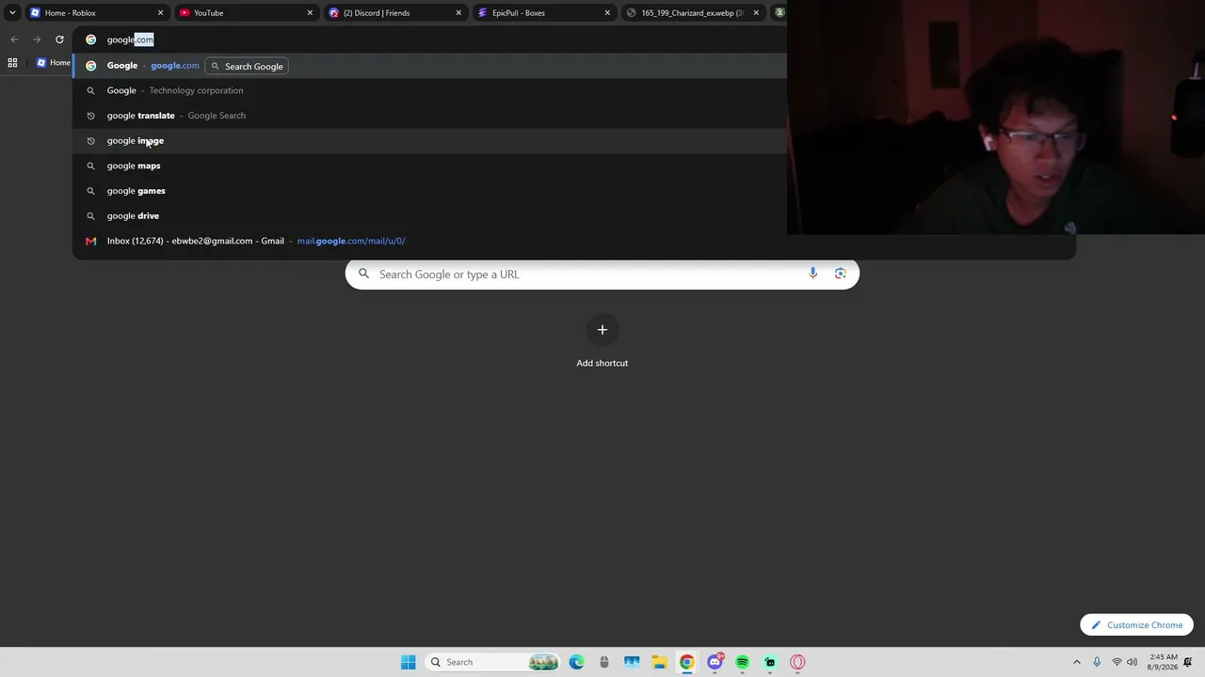Viewport: 1205px width, 677px height.
Task: Close the Discord Friends tab
Action: coord(458,13)
